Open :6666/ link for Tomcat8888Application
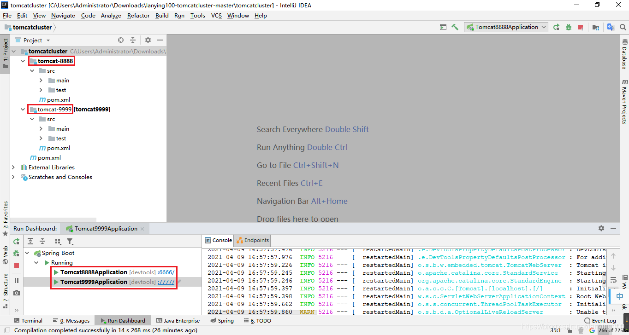629x335 pixels. (166, 272)
